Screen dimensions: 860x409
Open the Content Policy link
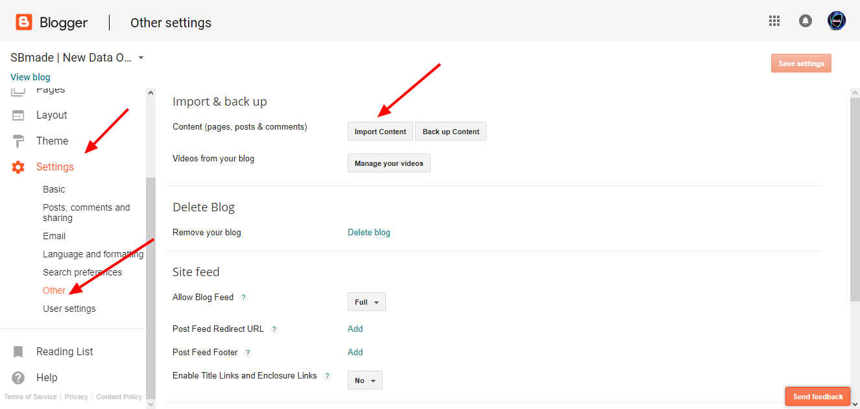click(119, 397)
